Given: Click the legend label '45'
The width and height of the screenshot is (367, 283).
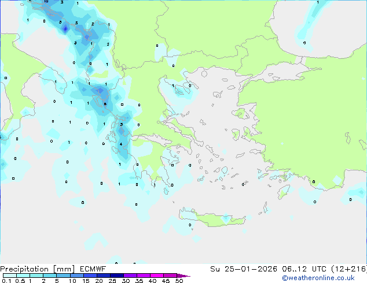Looking at the screenshot, I should [x=166, y=281].
